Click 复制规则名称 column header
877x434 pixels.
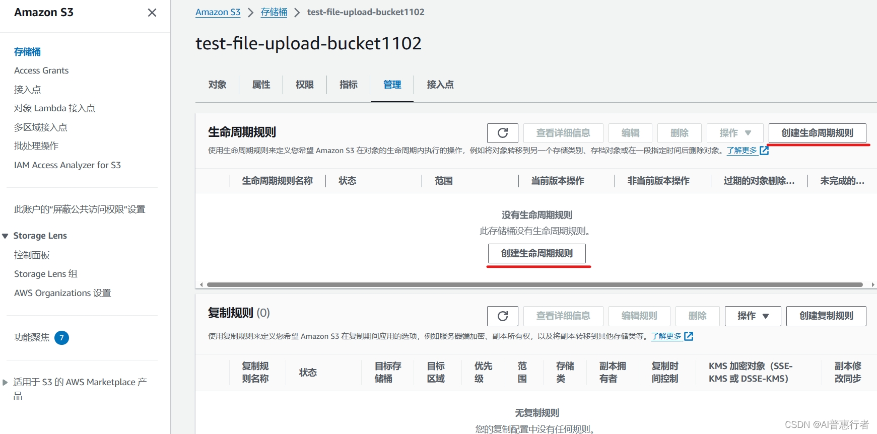(255, 373)
